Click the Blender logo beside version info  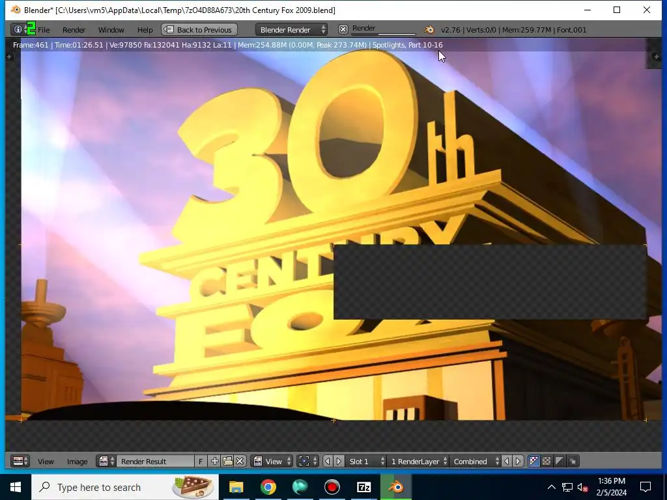pos(429,29)
